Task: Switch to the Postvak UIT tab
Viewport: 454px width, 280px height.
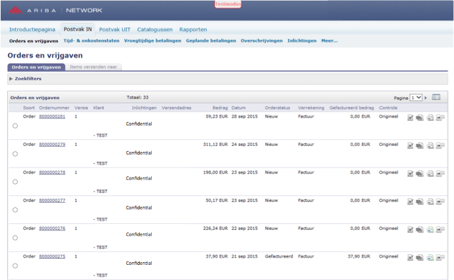Action: point(115,29)
